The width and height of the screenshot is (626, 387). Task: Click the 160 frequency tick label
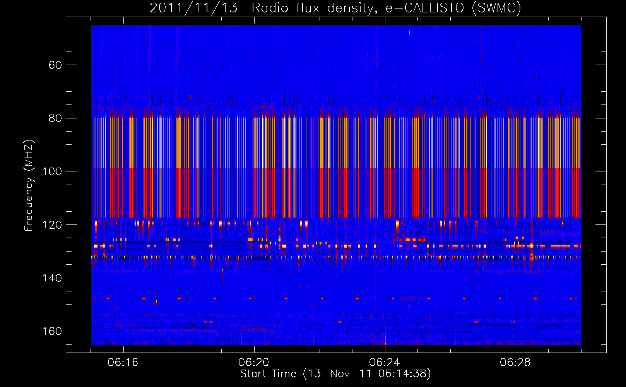click(x=52, y=331)
